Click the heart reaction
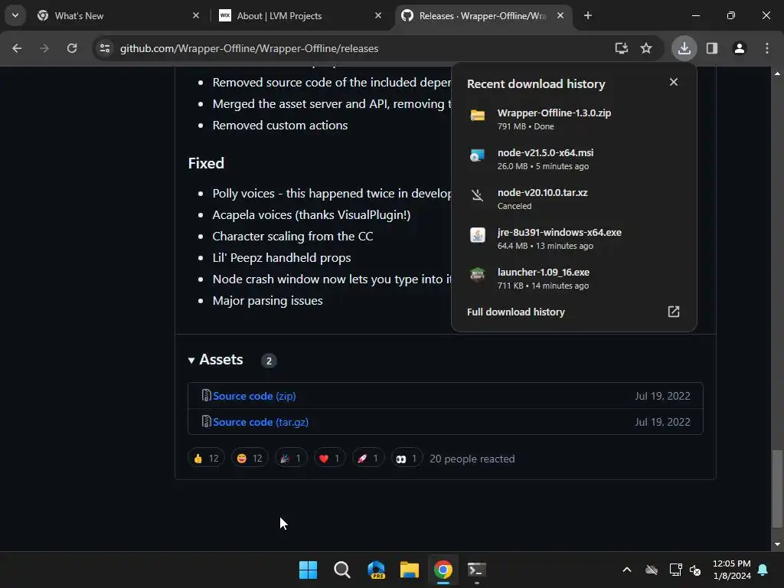This screenshot has width=784, height=588. click(329, 459)
